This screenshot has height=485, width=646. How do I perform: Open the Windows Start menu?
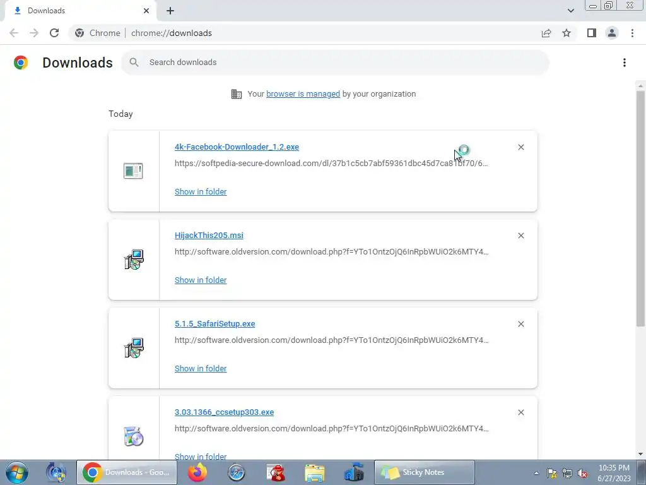click(x=17, y=472)
